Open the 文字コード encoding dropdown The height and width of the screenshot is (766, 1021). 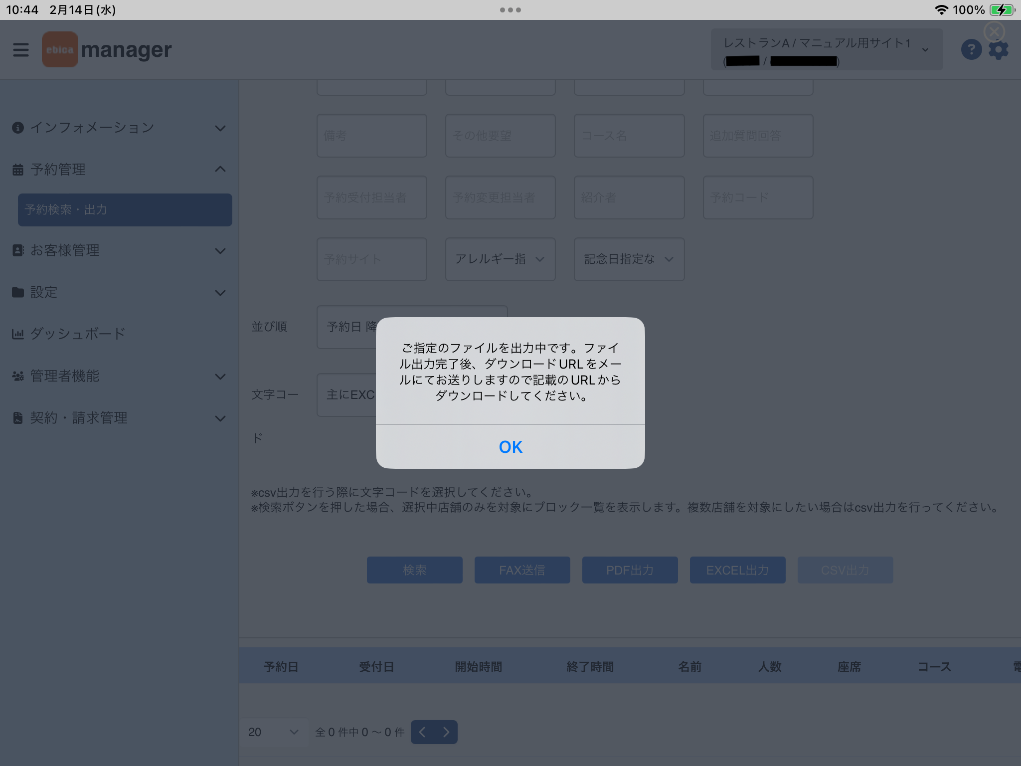[346, 395]
